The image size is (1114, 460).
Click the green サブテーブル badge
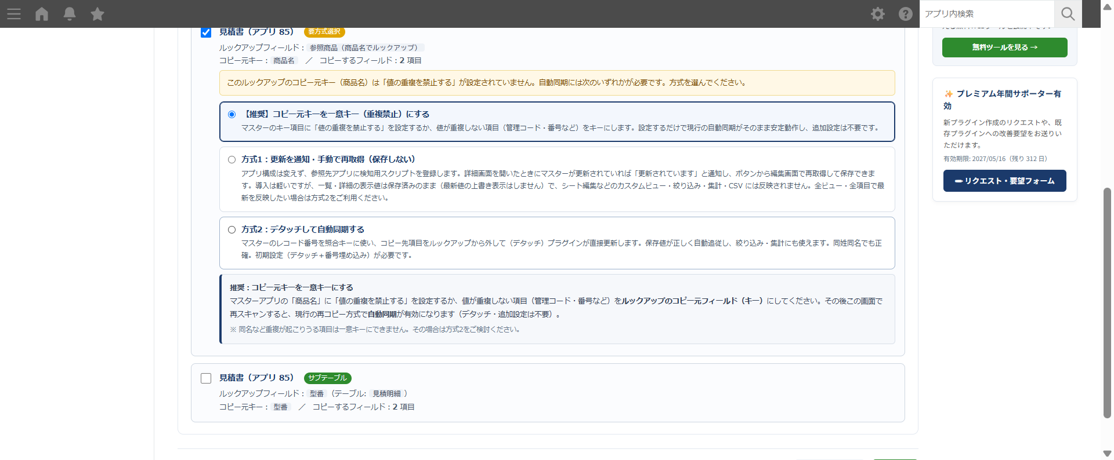click(x=328, y=378)
